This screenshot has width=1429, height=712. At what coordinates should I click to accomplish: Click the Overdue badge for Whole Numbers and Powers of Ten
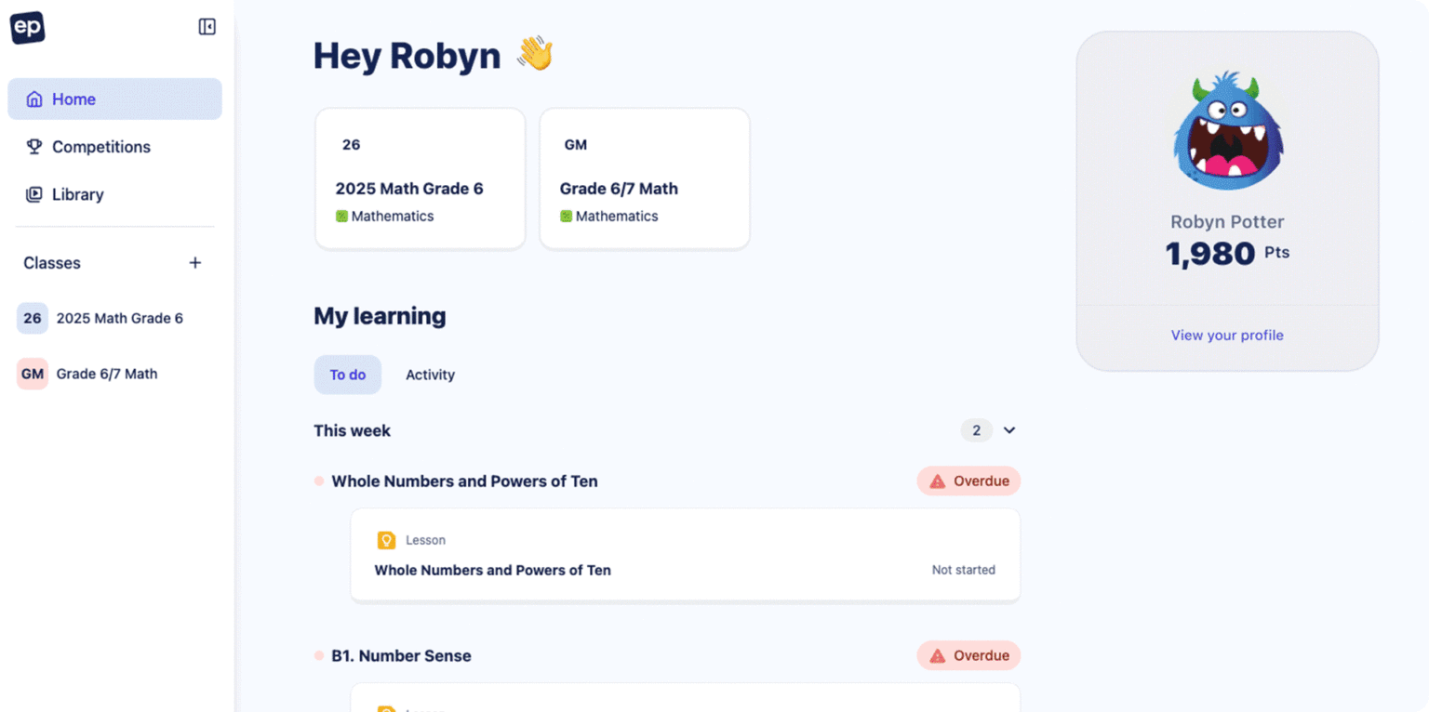(x=968, y=481)
